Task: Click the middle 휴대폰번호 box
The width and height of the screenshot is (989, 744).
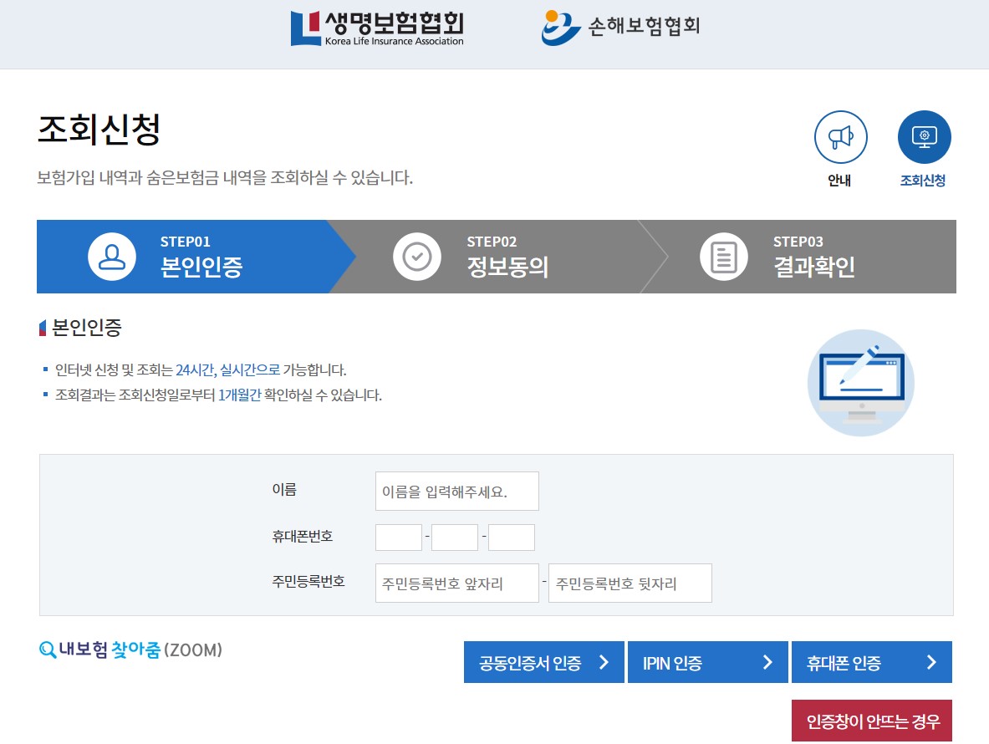Action: 455,538
